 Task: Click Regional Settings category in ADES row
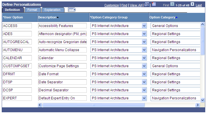point(175,34)
